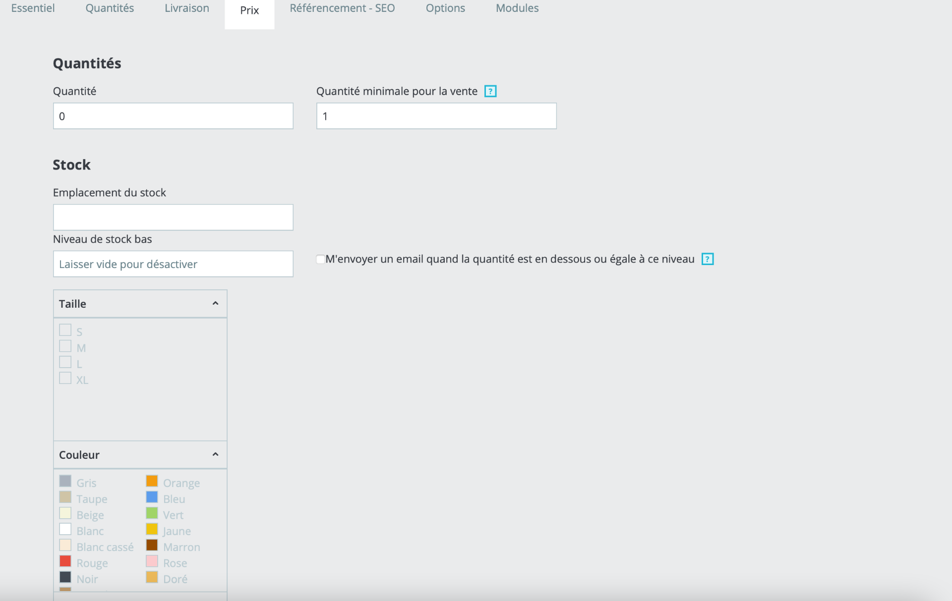Switch to the Référencement - SEO tab
Viewport: 952px width, 601px height.
click(x=342, y=8)
